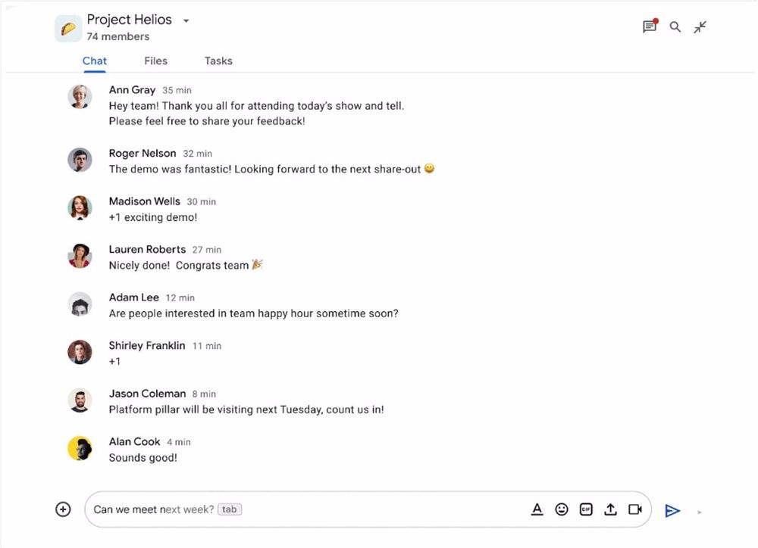The width and height of the screenshot is (758, 548).
Task: Collapse the chat window
Action: click(700, 26)
